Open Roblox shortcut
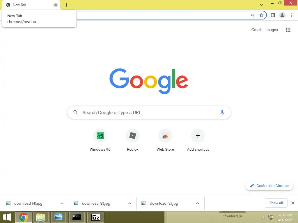298x223 pixels. [x=133, y=140]
